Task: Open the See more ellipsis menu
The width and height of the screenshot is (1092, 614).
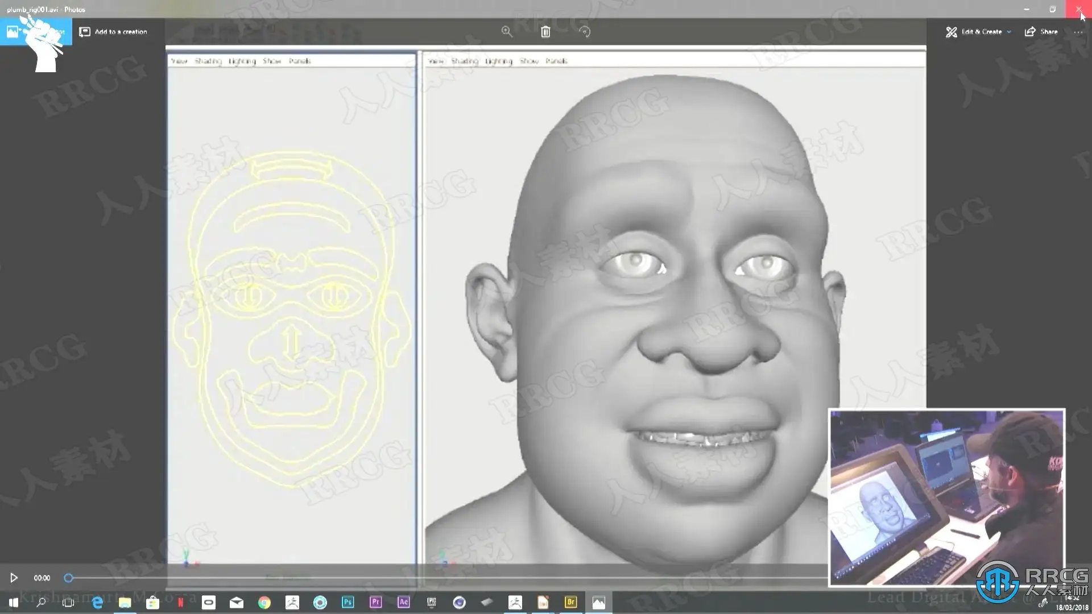Action: coord(1078,32)
